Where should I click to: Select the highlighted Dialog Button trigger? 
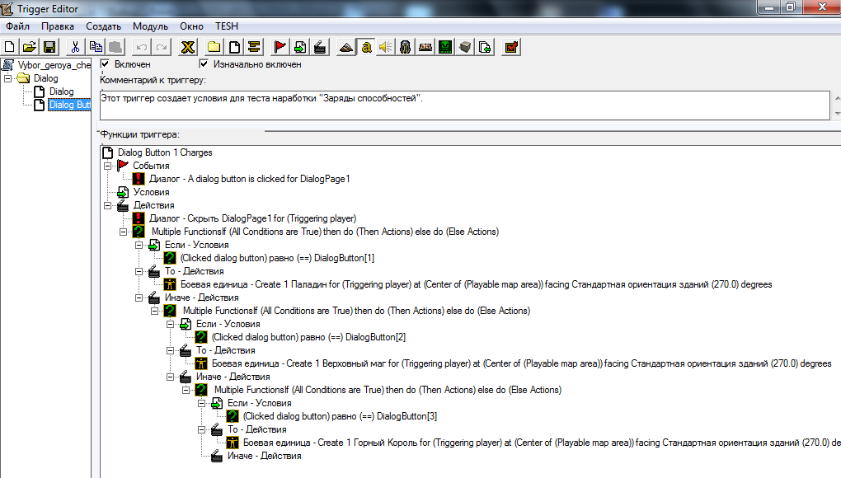(x=70, y=105)
